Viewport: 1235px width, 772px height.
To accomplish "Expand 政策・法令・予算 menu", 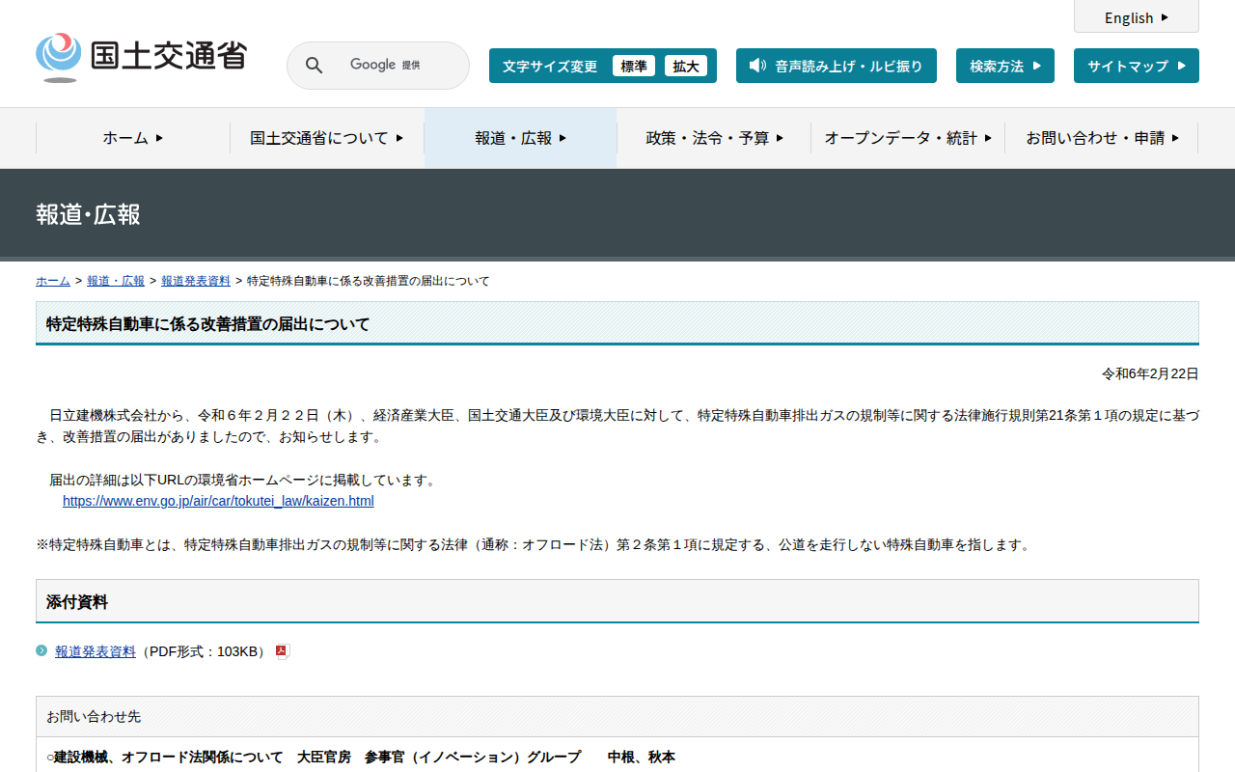I will 714,138.
